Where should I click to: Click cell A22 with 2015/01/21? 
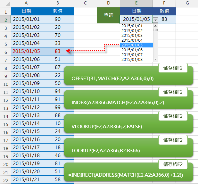point(26,180)
